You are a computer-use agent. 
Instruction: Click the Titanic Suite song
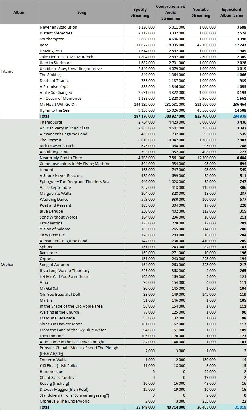coord(51,122)
